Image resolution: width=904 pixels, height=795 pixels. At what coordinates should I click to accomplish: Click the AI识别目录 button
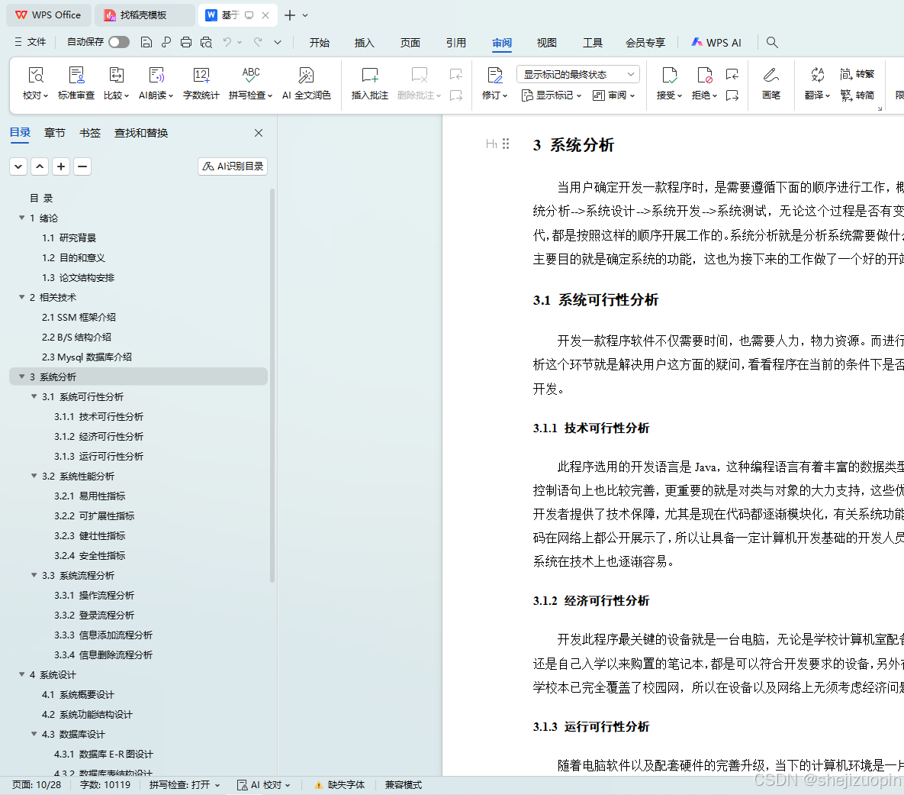coord(233,166)
